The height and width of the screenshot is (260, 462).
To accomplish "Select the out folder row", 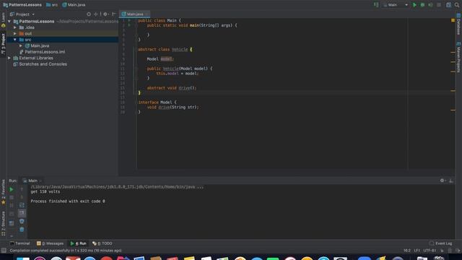I will click(x=63, y=34).
